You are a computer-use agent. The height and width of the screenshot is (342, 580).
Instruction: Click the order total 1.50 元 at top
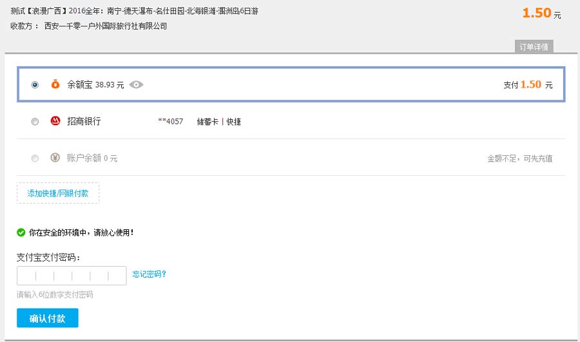[x=541, y=14]
